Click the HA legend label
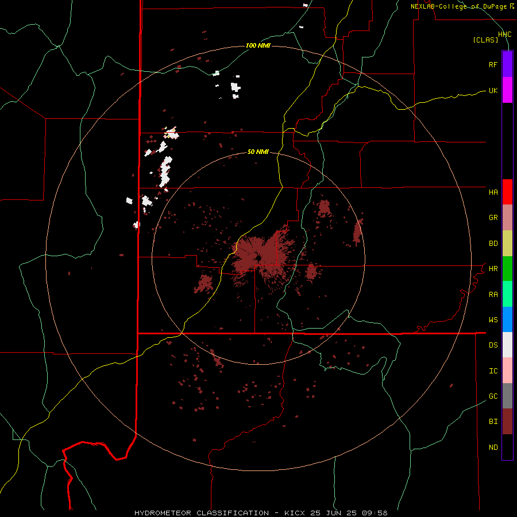517x517 pixels. pos(493,192)
